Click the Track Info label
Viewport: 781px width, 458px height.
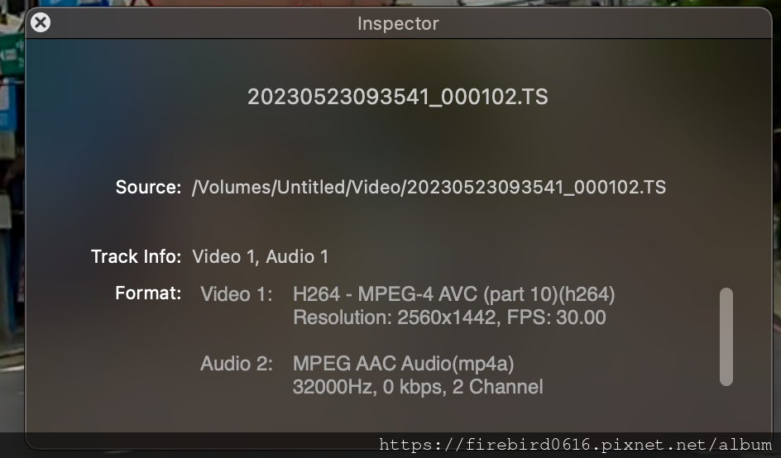pyautogui.click(x=136, y=257)
